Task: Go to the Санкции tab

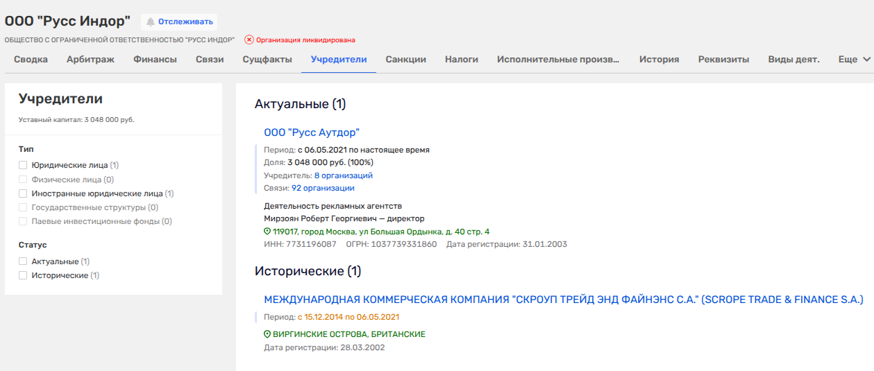Action: pos(405,60)
